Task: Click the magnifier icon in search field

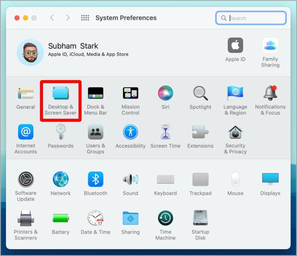Action: (224, 18)
